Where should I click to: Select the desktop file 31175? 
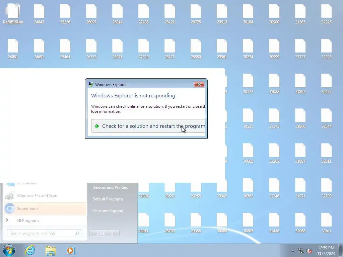[x=274, y=118]
